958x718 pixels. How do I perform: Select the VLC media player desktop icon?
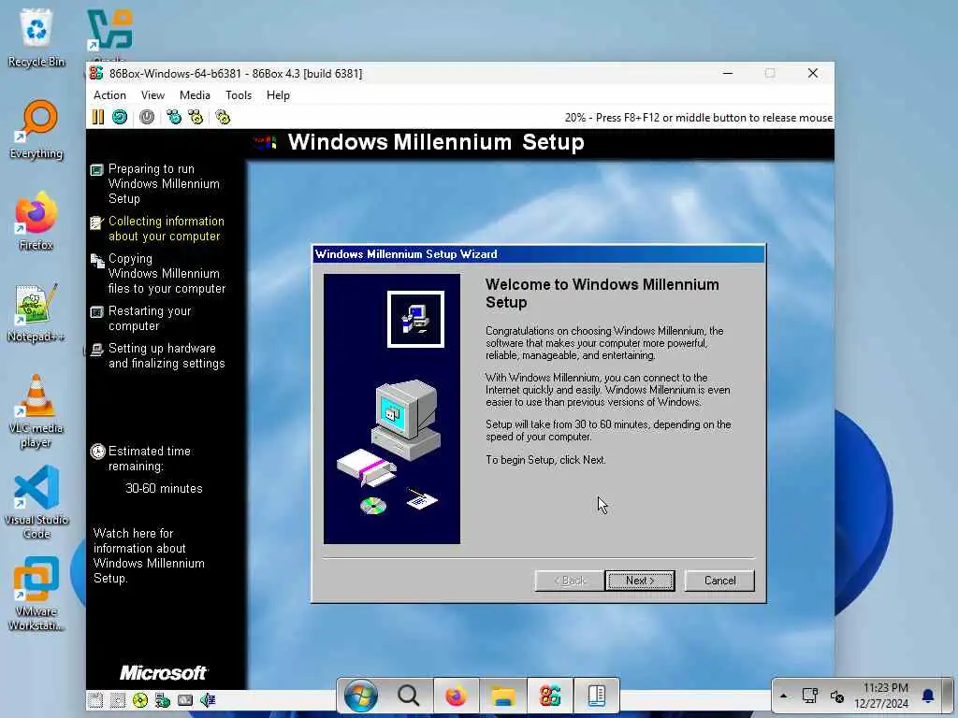click(36, 410)
